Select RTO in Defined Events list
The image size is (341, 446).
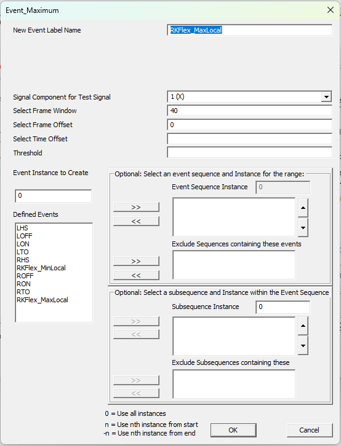pos(23,292)
